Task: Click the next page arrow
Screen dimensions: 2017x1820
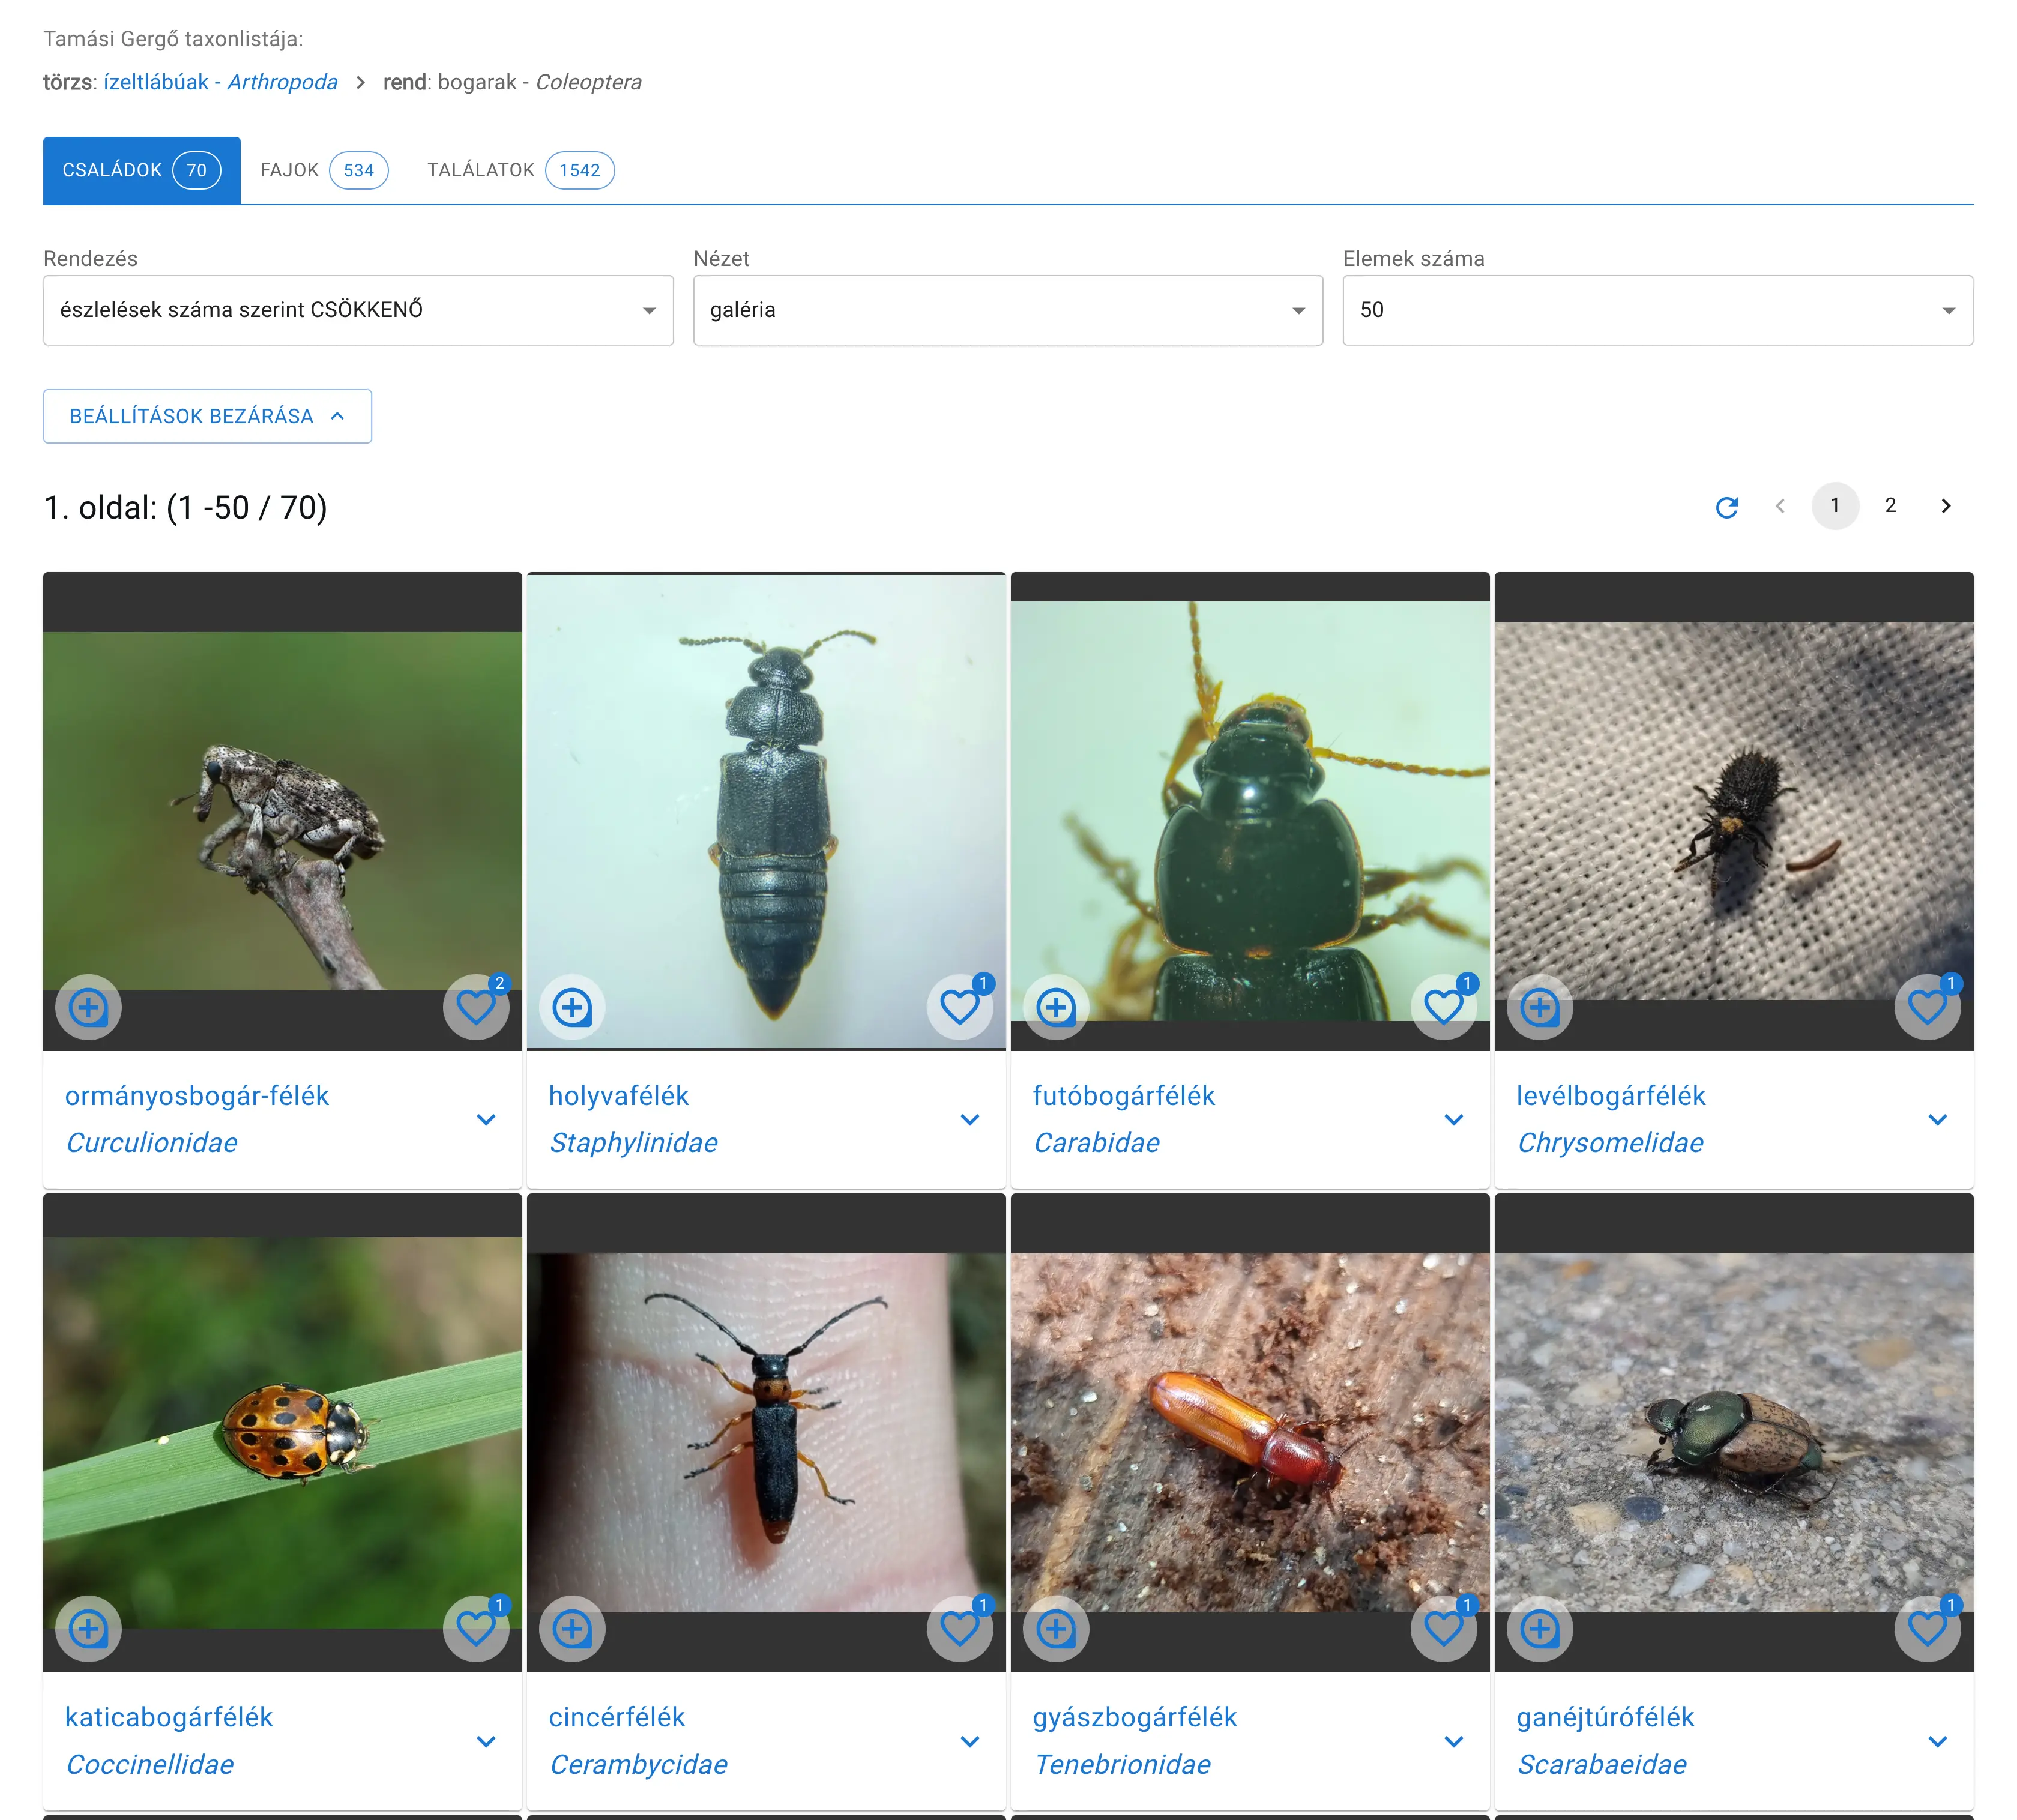Action: point(1946,506)
